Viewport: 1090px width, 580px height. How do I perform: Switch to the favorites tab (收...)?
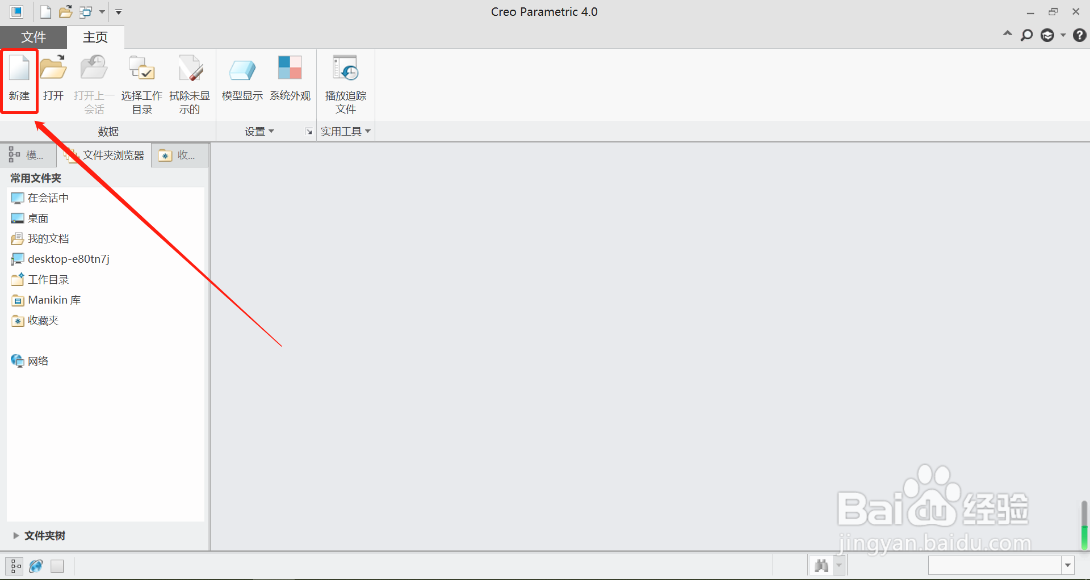click(180, 155)
